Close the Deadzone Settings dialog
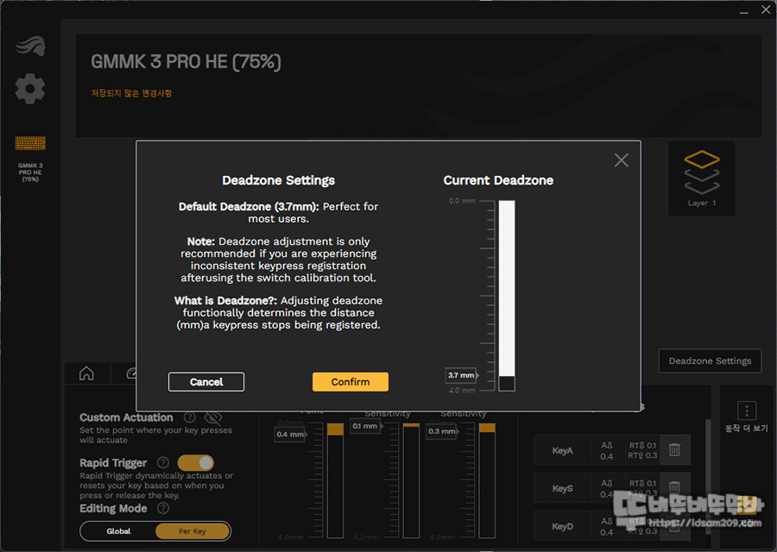 [x=621, y=160]
